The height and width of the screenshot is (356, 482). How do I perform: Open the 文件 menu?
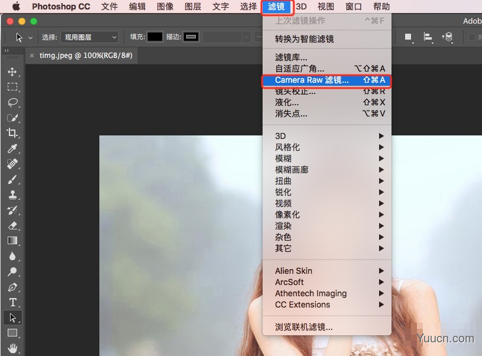click(109, 7)
